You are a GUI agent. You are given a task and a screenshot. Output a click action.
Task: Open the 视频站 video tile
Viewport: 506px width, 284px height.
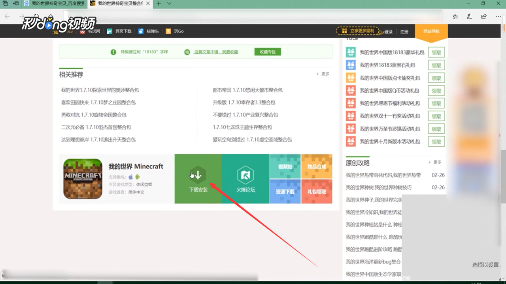click(285, 166)
